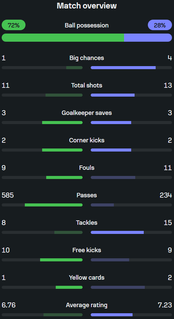This screenshot has height=319, width=174.
Task: Click the green Passes bar
Action: (54, 205)
